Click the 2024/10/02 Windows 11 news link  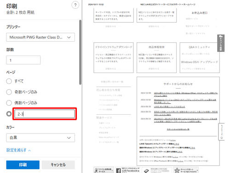185,101
